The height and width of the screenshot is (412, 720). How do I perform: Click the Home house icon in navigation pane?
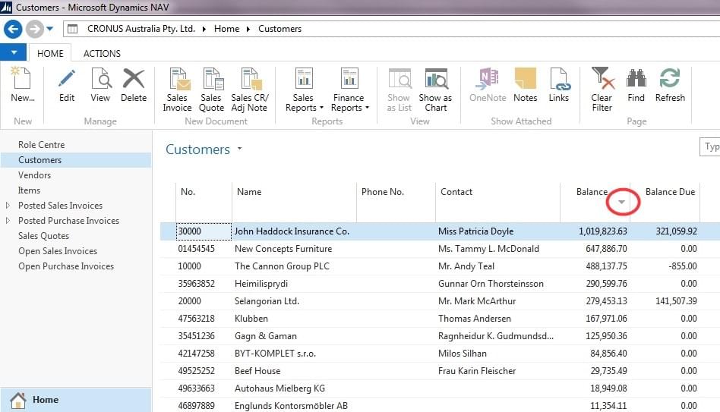tap(18, 400)
